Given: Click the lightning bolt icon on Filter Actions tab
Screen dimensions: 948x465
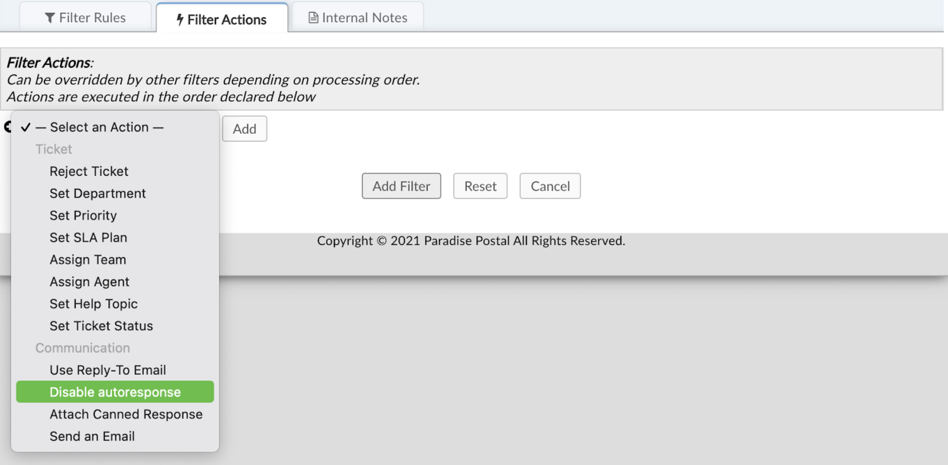Looking at the screenshot, I should 180,19.
